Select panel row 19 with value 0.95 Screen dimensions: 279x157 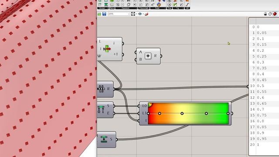coord(264,139)
